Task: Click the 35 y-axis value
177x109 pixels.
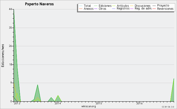Action: click(x=10, y=28)
